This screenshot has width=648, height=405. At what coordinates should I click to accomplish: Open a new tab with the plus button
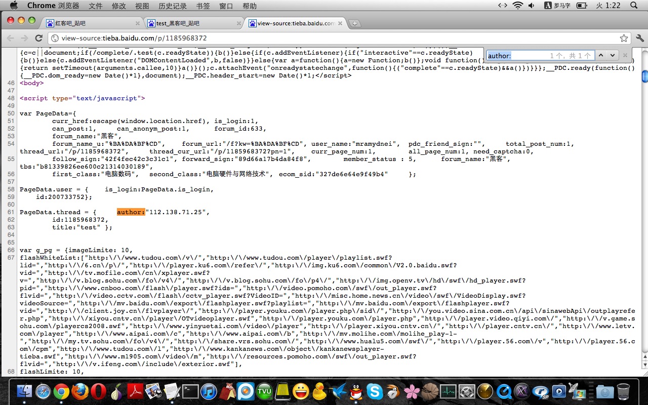[355, 23]
